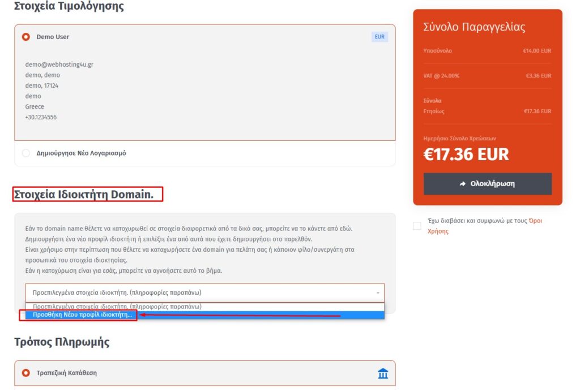Click the dropdown arrow of owner profile select
Screen dimensions: 580x390
point(378,293)
